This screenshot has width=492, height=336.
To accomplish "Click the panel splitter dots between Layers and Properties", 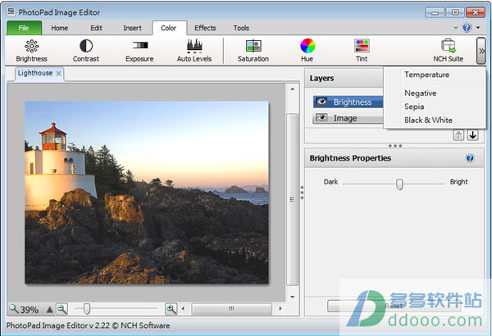I will point(395,146).
